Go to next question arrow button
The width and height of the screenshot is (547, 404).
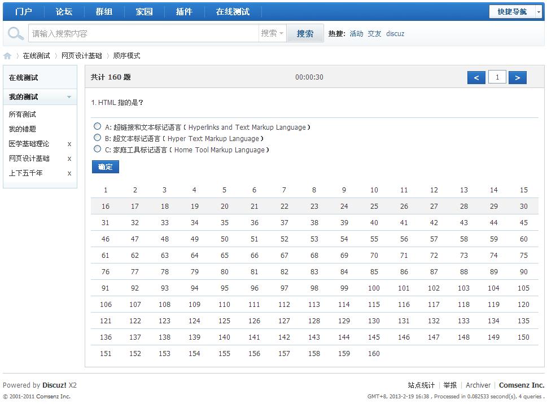point(518,78)
